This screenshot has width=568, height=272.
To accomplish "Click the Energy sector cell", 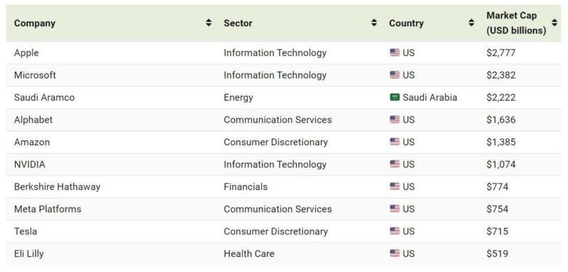I will (x=239, y=98).
